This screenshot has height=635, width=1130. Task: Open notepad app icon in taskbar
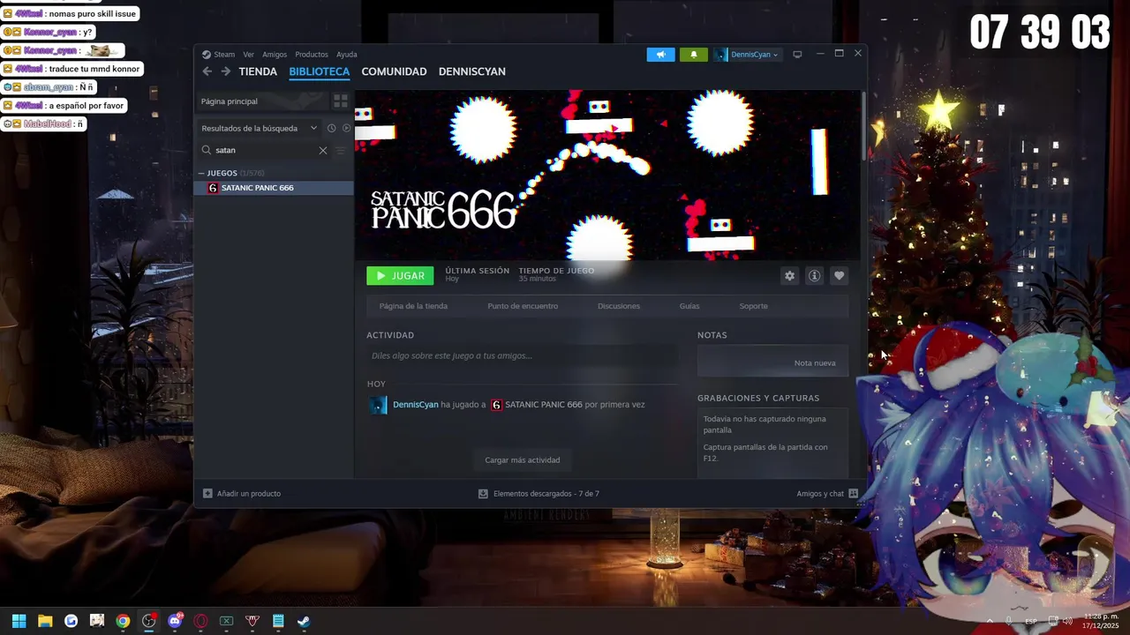[278, 621]
